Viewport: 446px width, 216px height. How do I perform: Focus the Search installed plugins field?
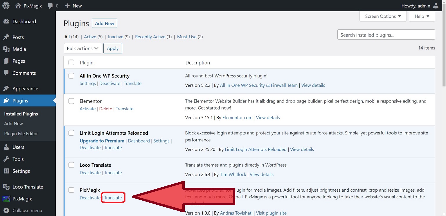pos(386,35)
